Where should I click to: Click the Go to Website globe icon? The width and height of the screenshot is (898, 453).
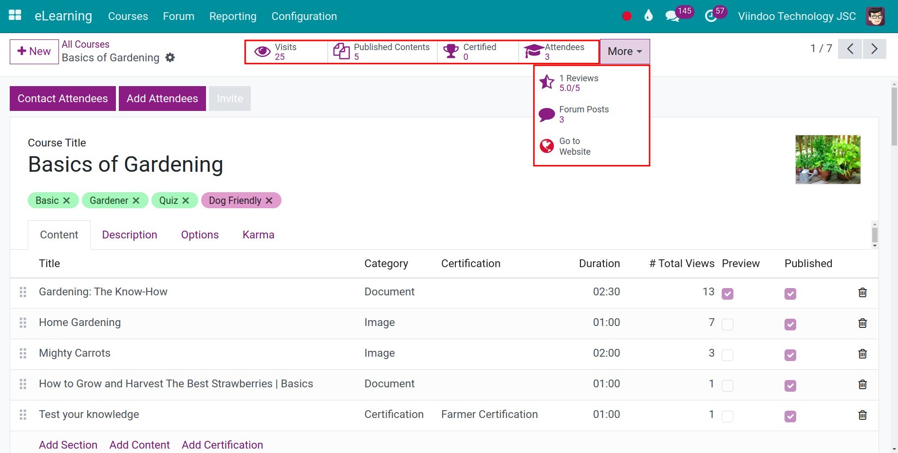point(547,146)
